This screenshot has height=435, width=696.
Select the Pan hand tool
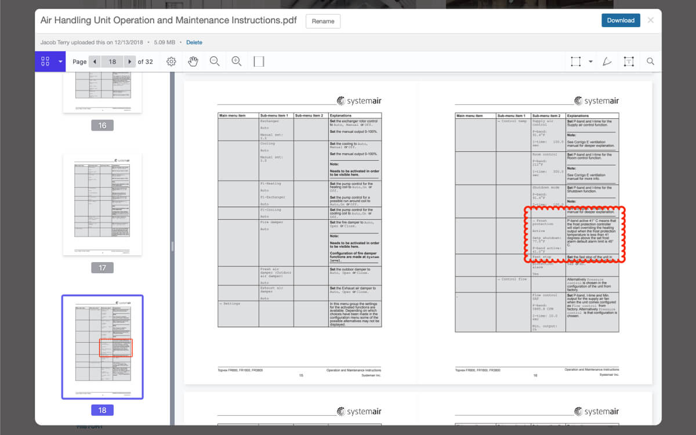coord(193,61)
